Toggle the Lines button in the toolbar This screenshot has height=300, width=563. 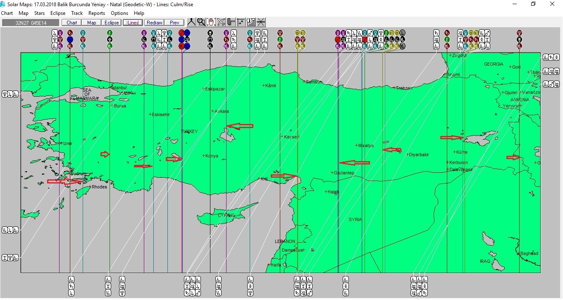(x=133, y=23)
